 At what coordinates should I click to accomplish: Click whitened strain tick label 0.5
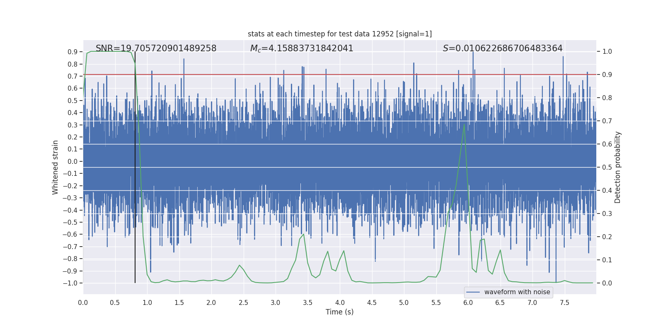tap(73, 101)
